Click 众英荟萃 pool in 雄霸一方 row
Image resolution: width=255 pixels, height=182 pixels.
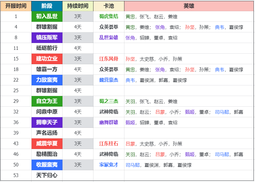point(109,70)
